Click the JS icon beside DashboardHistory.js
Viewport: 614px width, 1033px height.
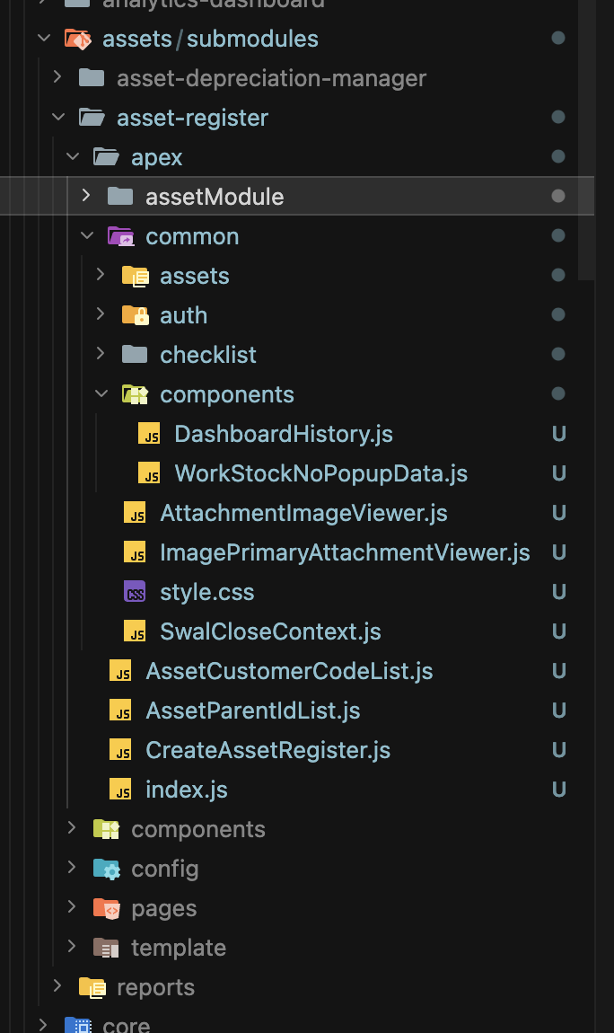click(149, 434)
